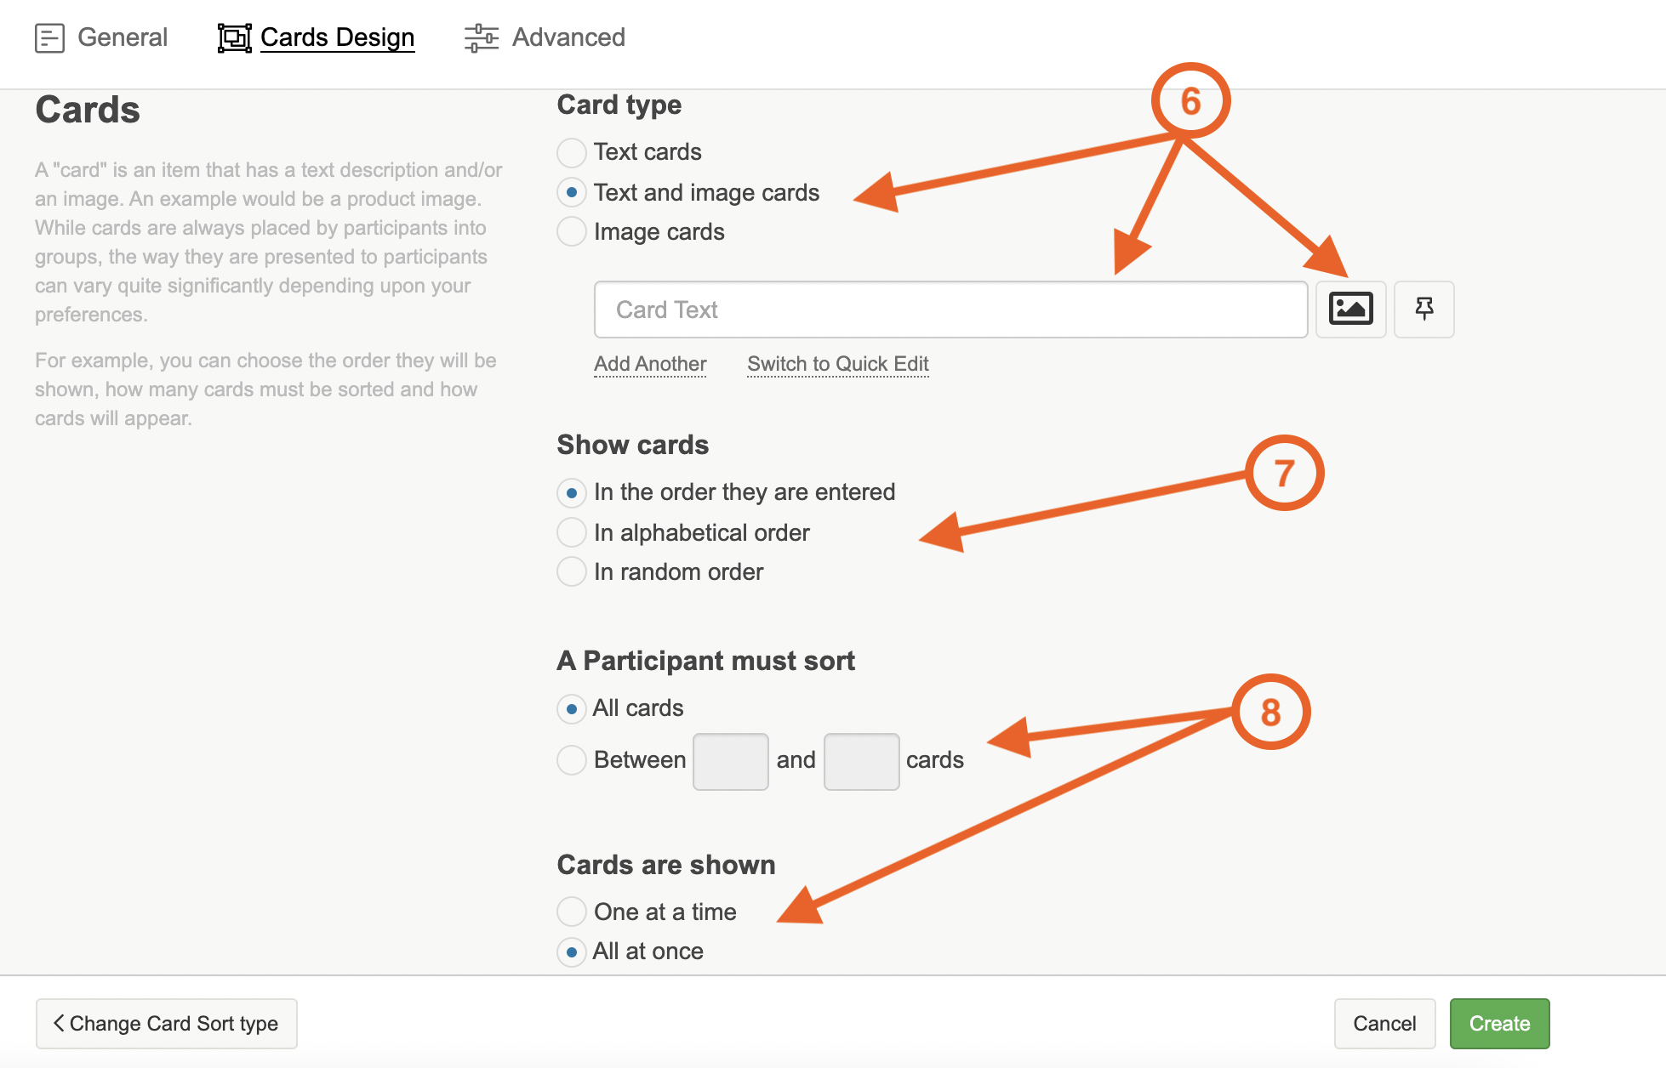Viewport: 1666px width, 1068px height.
Task: Click the General tab icon
Action: [49, 38]
